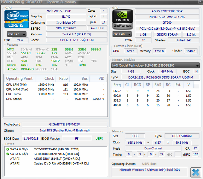This screenshot has width=203, height=179.
Task: Select the CPU Status row
Action: pos(55,99)
